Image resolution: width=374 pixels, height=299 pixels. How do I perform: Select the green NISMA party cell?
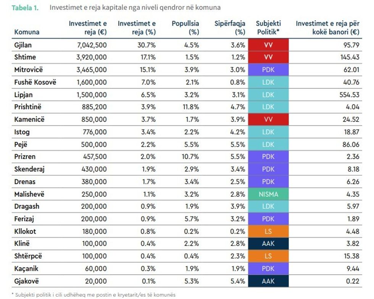tap(268, 194)
